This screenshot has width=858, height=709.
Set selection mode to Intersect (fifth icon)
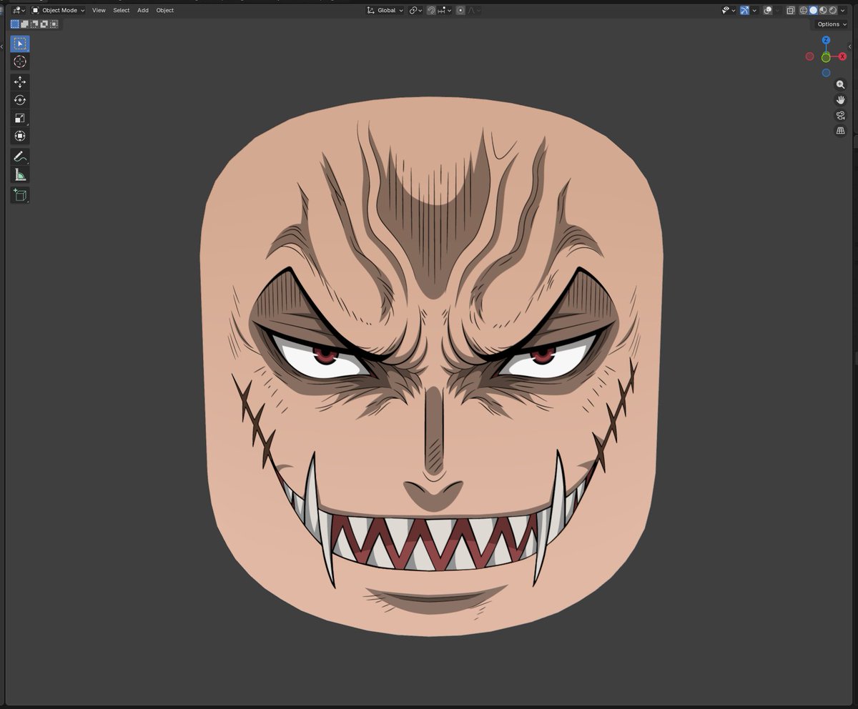click(x=53, y=24)
